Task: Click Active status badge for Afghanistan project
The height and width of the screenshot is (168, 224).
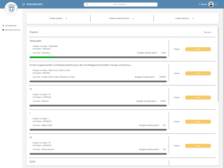Action: tap(198, 122)
